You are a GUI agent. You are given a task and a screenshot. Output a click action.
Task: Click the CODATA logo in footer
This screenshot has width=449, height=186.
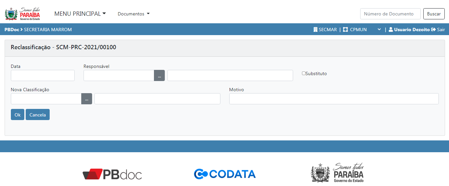(225, 174)
